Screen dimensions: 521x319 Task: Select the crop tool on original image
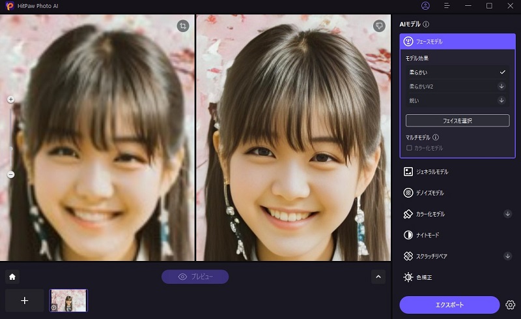point(183,25)
